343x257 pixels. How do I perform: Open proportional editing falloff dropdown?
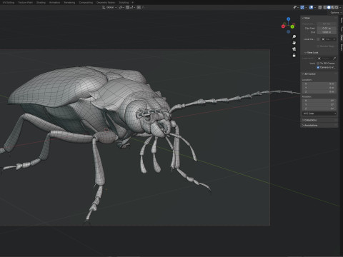tap(143, 7)
